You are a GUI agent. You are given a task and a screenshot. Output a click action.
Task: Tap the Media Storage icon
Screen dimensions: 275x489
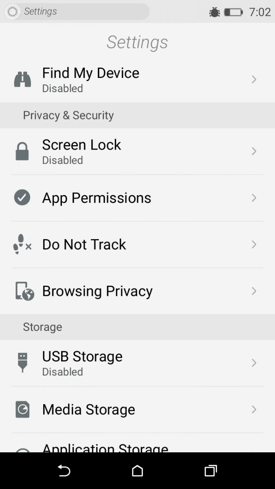click(x=22, y=409)
